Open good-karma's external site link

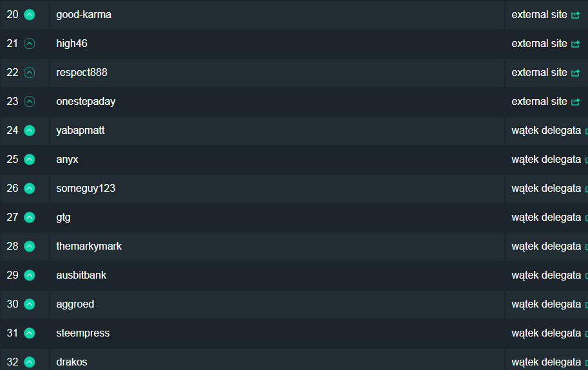tap(545, 15)
